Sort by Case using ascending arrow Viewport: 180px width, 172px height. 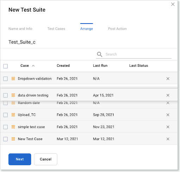click(x=33, y=66)
